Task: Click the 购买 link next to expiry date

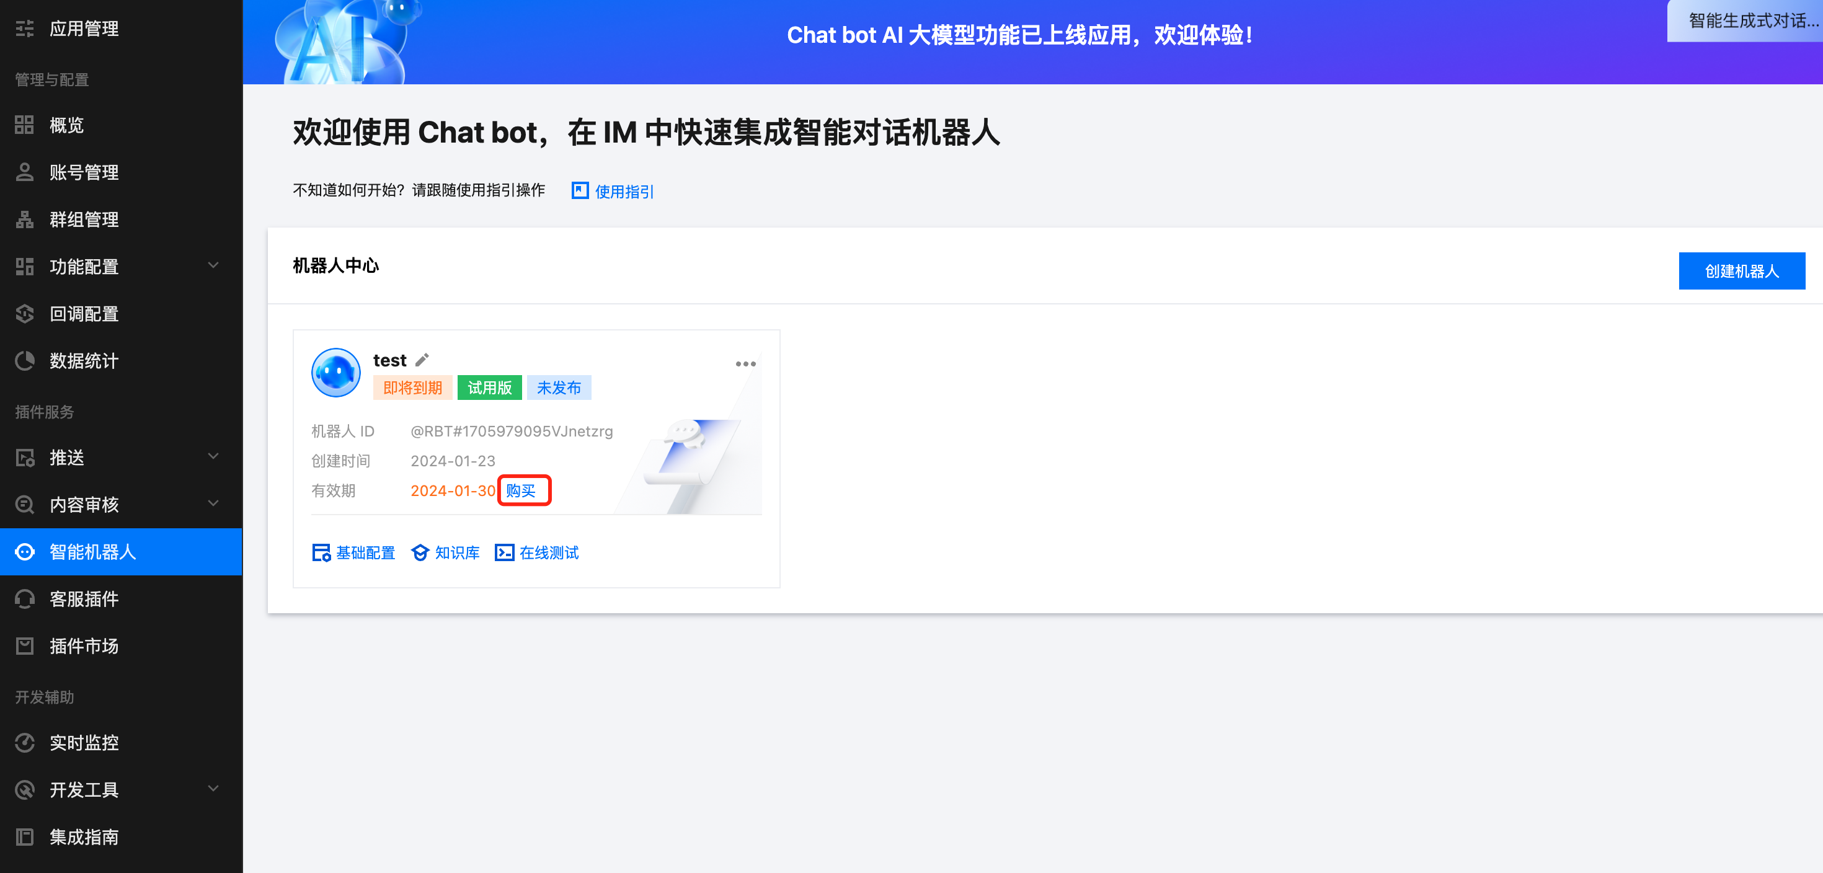Action: click(x=521, y=490)
